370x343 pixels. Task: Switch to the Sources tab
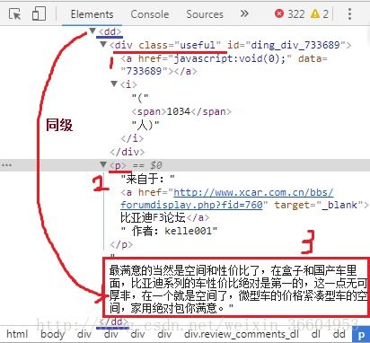point(205,14)
